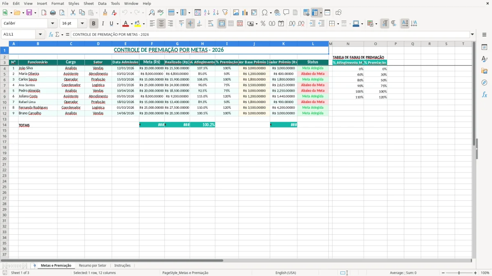492x276 pixels.
Task: Toggle Center Vertically alignment
Action: tap(190, 24)
